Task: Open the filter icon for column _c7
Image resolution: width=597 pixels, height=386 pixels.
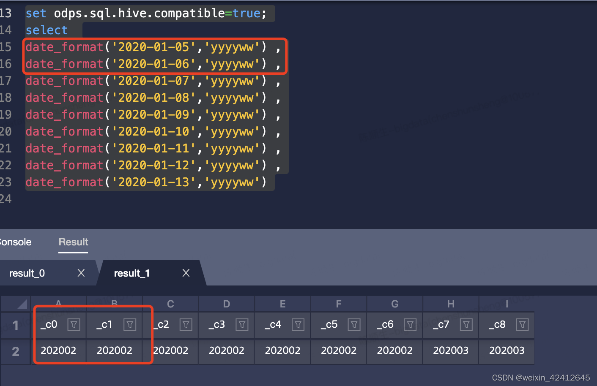Action: click(466, 325)
